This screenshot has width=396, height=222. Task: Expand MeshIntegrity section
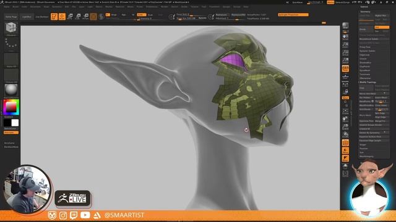point(366,156)
